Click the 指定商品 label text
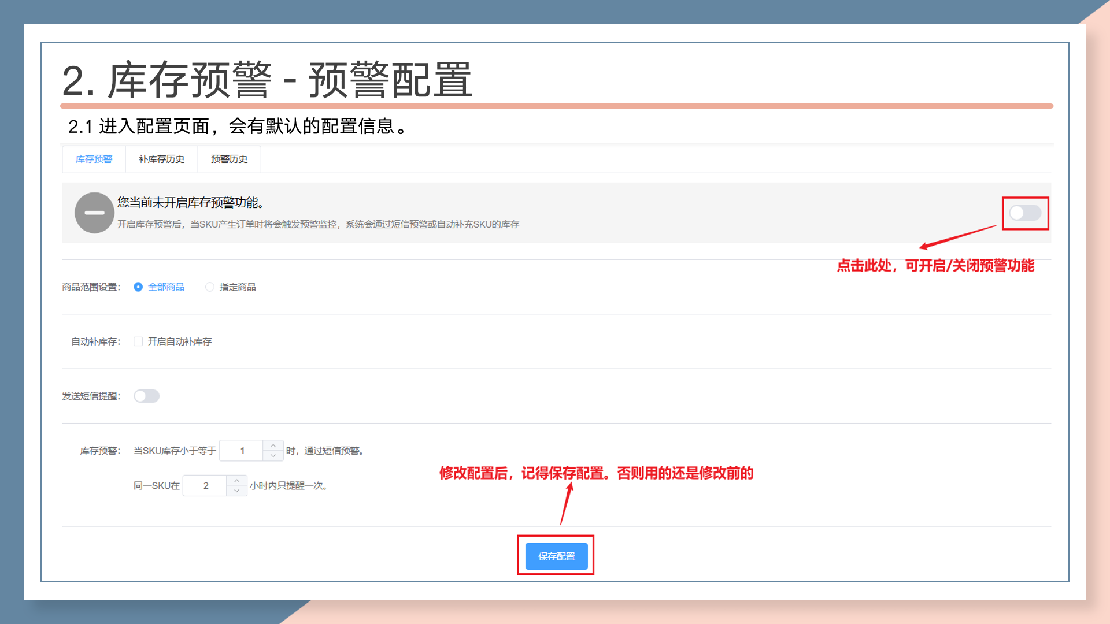Viewport: 1110px width, 624px height. (x=238, y=287)
